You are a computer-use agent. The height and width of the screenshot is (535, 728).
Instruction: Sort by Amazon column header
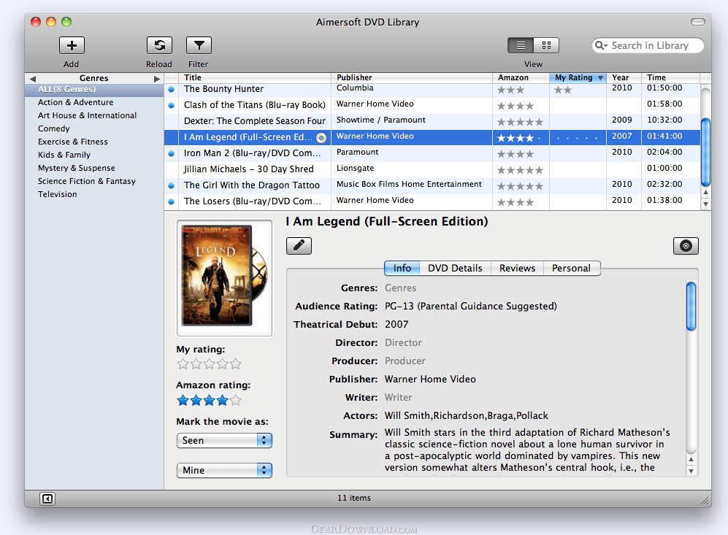click(x=521, y=77)
